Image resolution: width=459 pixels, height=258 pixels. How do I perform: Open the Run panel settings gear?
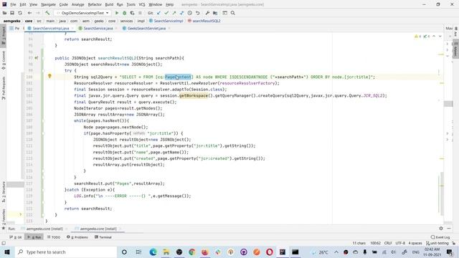click(441, 229)
